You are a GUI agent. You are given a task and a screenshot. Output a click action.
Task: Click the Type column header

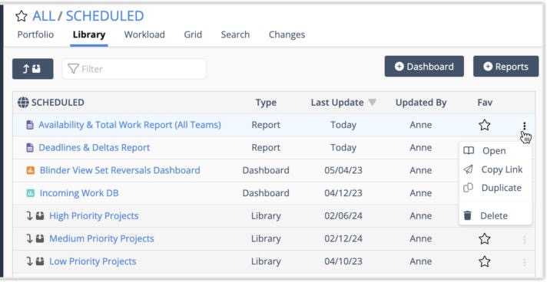click(266, 103)
